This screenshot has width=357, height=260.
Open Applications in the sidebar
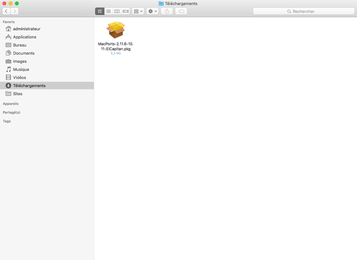(24, 37)
